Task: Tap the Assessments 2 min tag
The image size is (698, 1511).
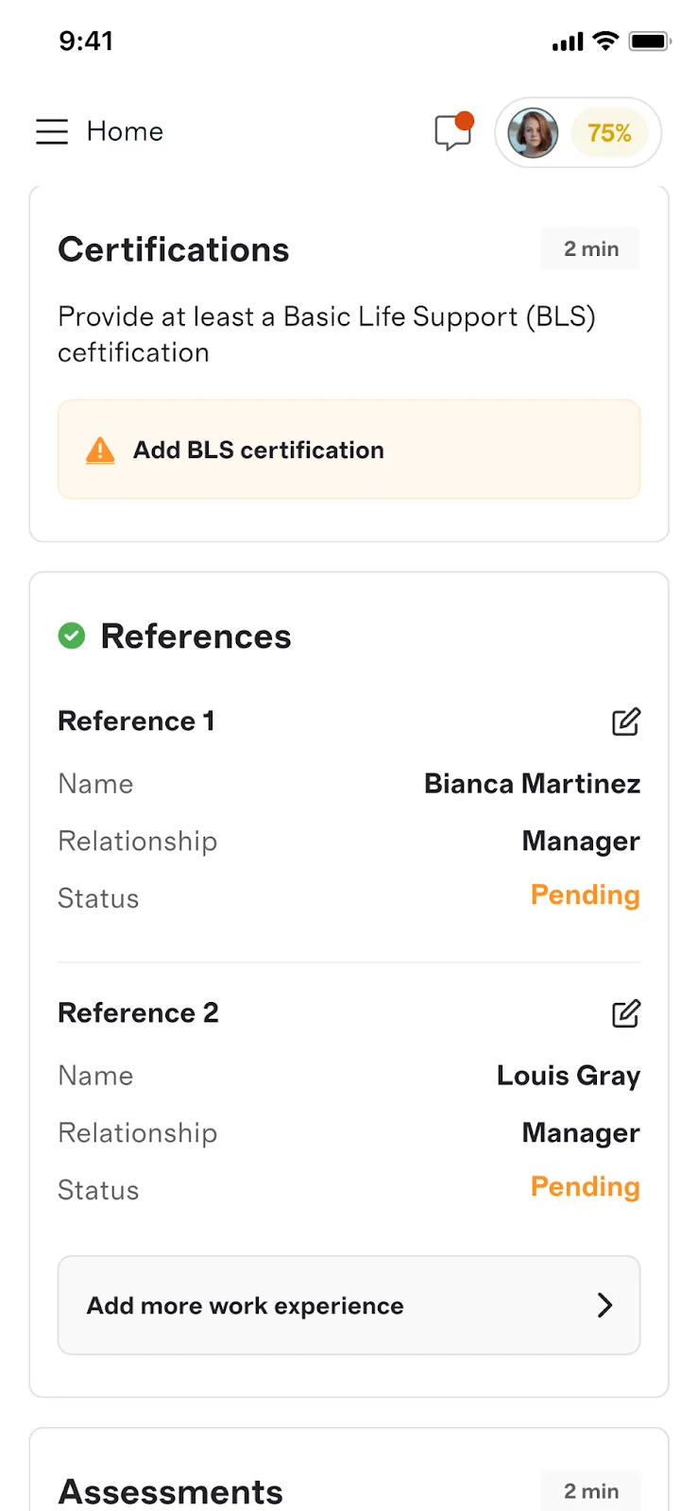Action: [x=591, y=1491]
